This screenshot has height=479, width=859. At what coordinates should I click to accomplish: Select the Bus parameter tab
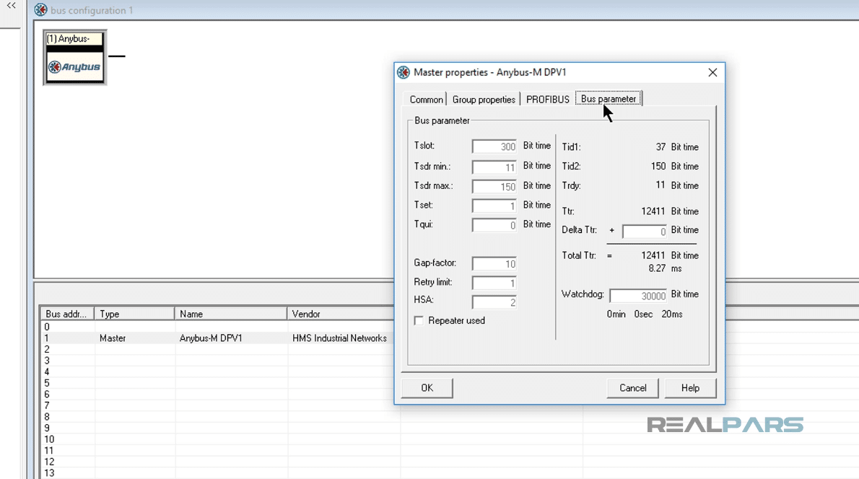pyautogui.click(x=609, y=99)
